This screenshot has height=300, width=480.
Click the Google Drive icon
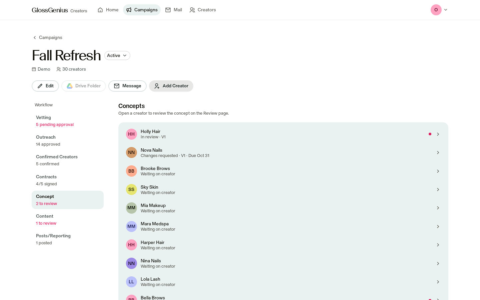pyautogui.click(x=70, y=86)
